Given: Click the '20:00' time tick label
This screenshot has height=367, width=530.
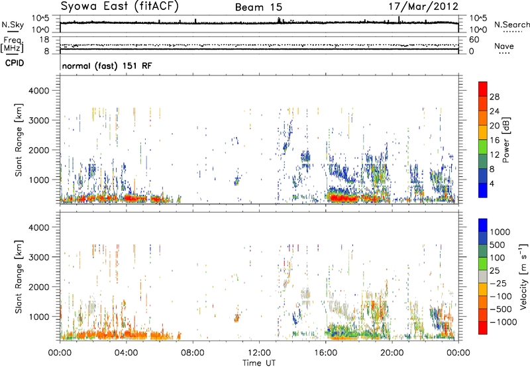Looking at the screenshot, I should tap(392, 353).
